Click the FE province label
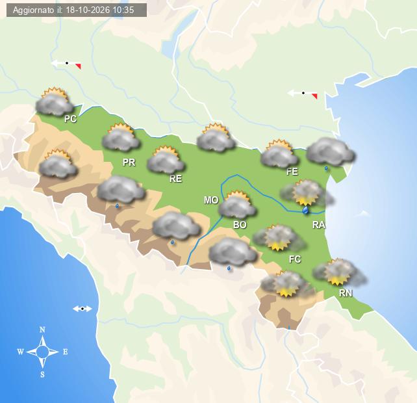The height and width of the screenshot is (403, 417). pyautogui.click(x=292, y=172)
